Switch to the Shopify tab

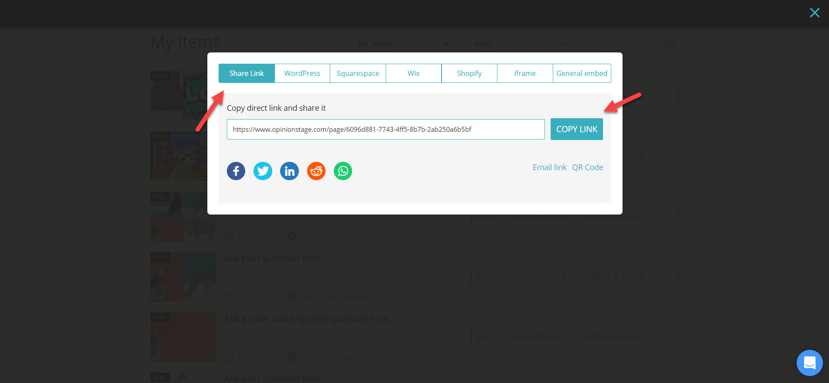pos(469,73)
